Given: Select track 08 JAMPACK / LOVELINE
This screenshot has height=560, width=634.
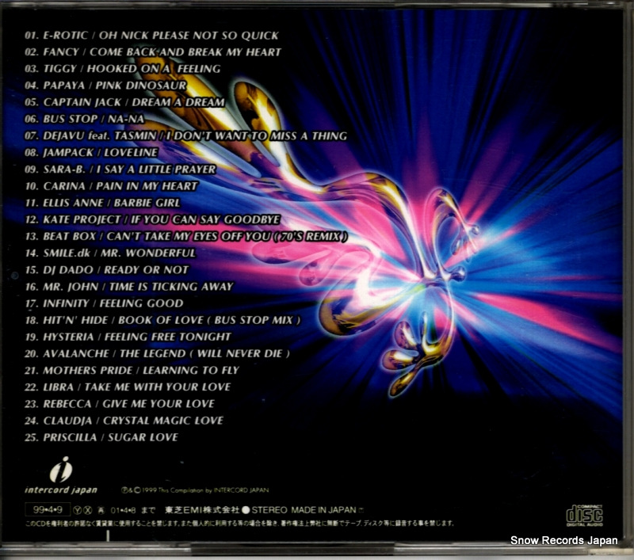Looking at the screenshot, I should pyautogui.click(x=91, y=153).
